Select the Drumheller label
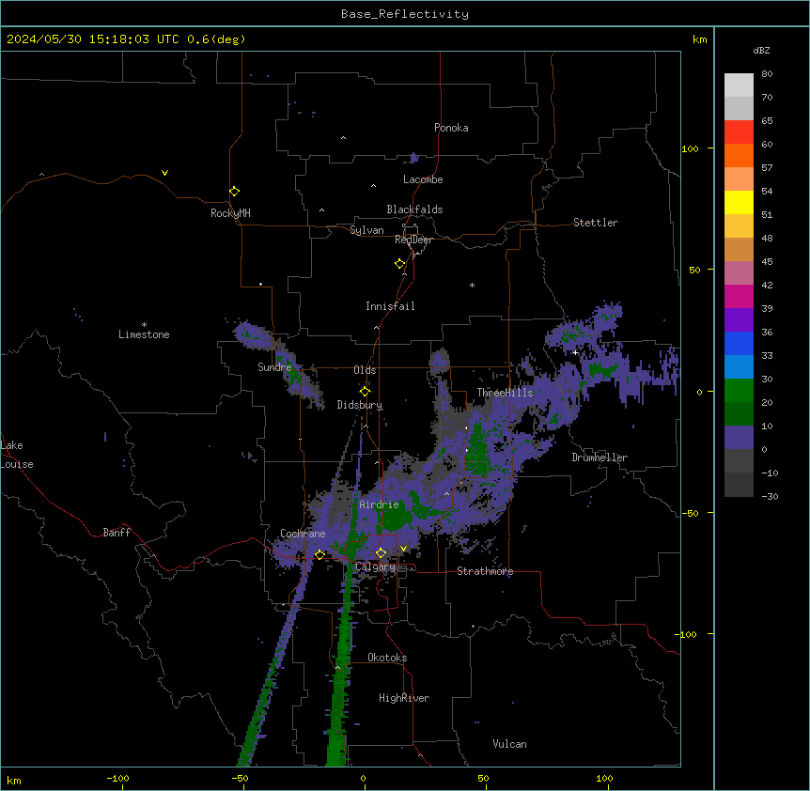Viewport: 810px width, 791px height. [600, 458]
